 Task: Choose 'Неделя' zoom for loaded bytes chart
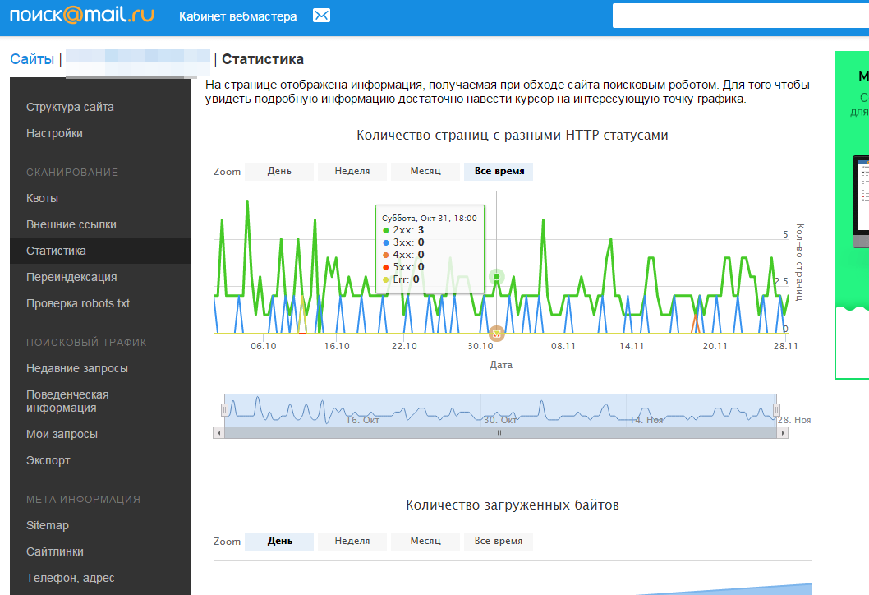point(352,542)
